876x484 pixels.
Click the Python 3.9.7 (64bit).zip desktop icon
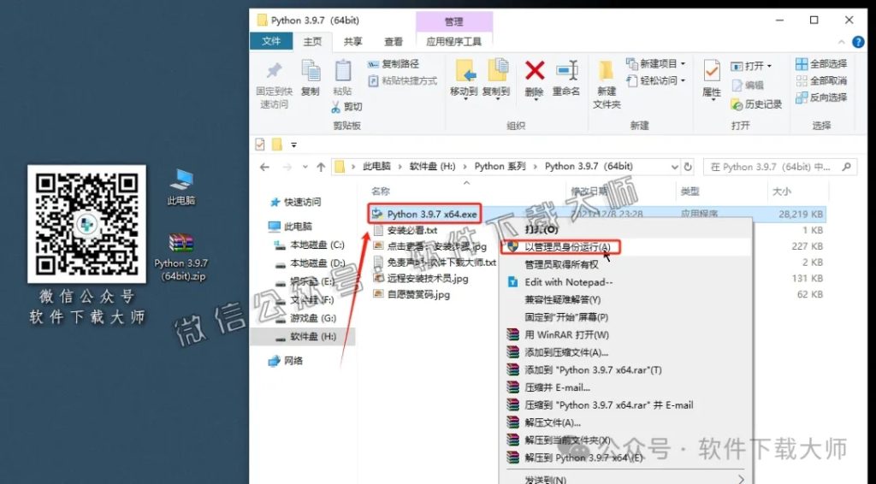(x=181, y=258)
